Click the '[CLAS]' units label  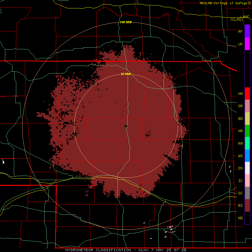click(x=237, y=19)
